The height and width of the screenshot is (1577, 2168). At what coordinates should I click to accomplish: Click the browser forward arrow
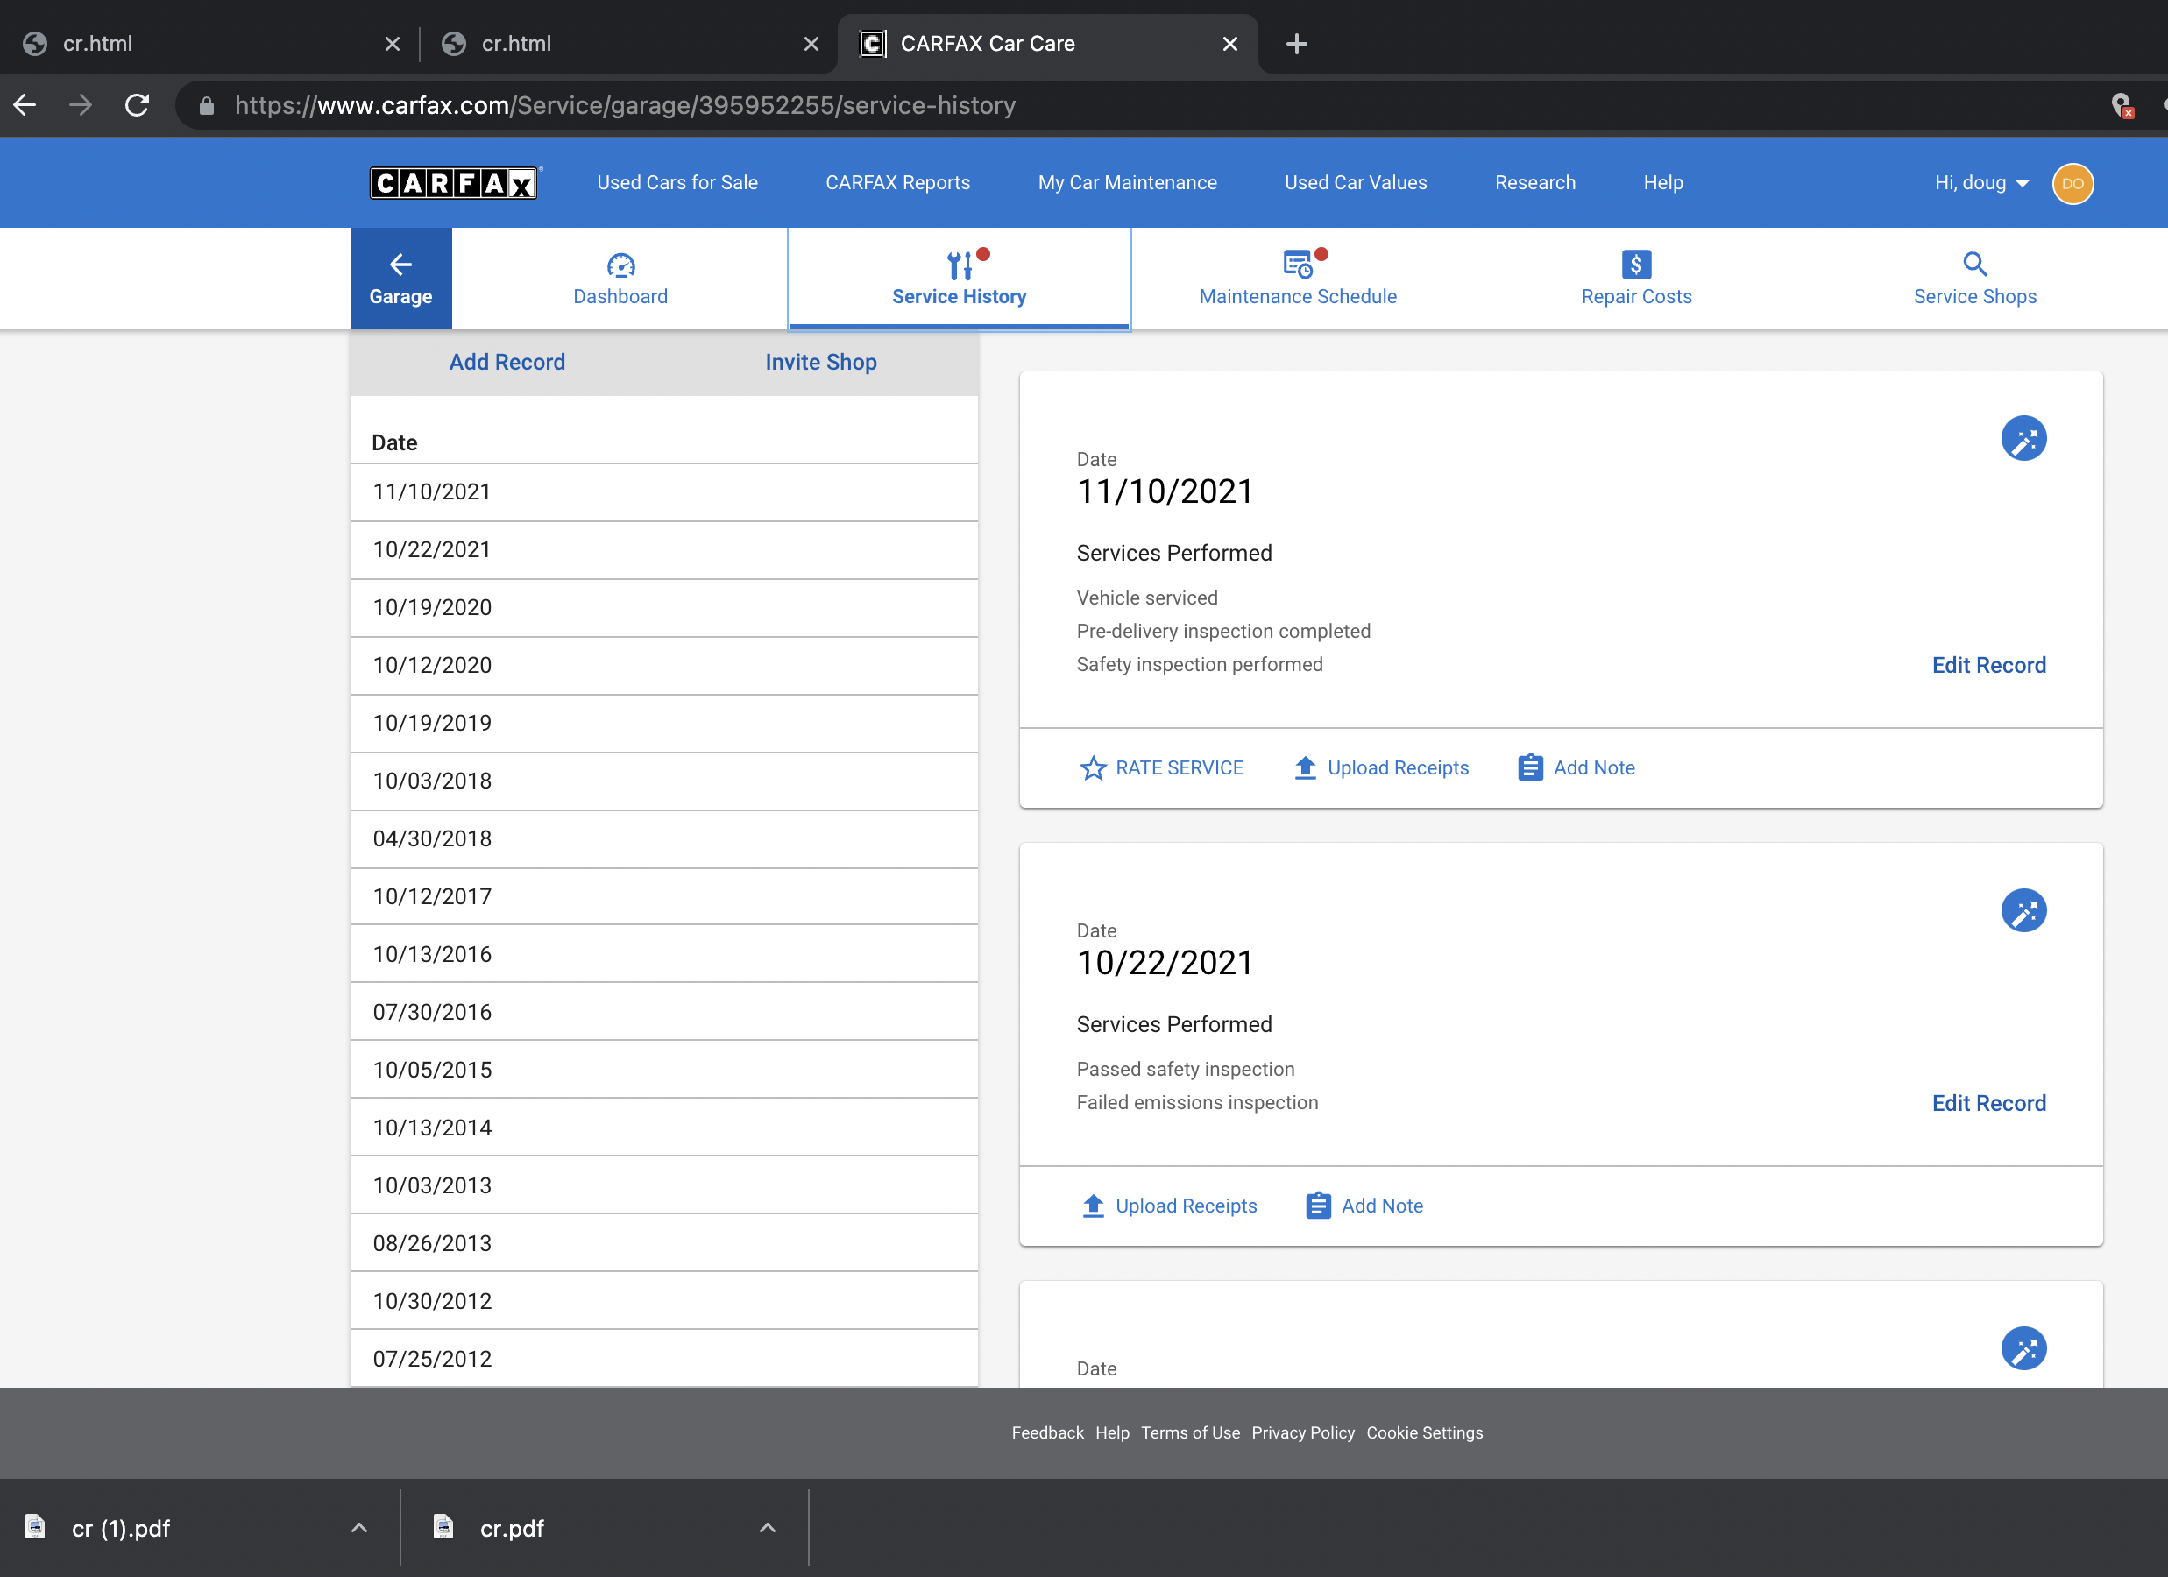point(81,105)
